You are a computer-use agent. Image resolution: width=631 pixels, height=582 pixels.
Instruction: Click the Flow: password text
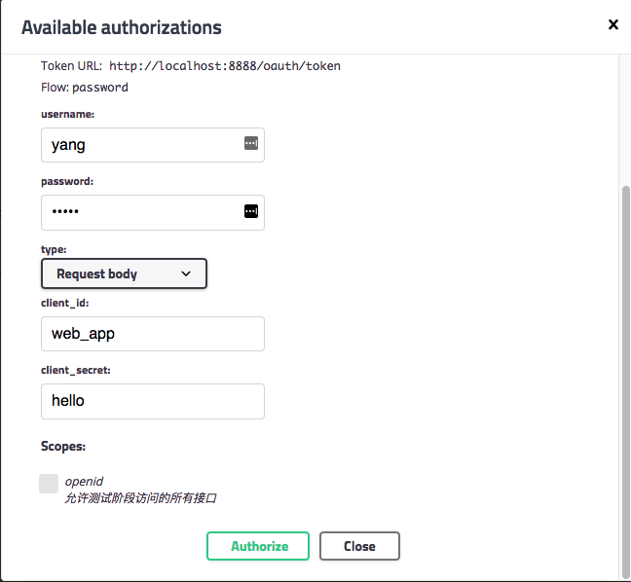[85, 88]
